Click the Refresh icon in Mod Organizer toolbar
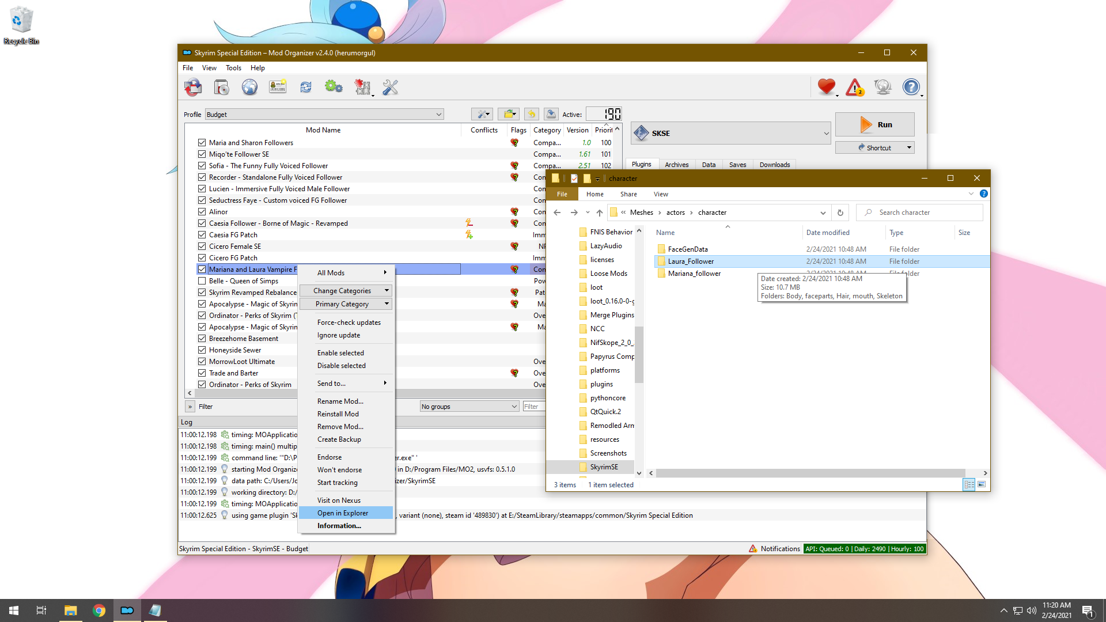The height and width of the screenshot is (622, 1106). pyautogui.click(x=305, y=87)
